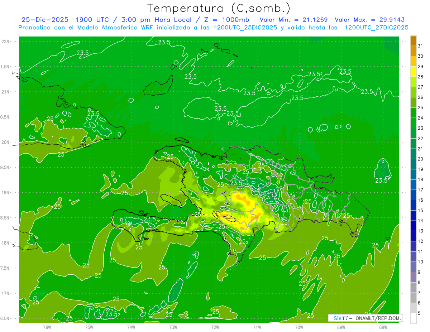Select the '1200UTC_25DIC2025' initialization stamp
430x332 pixels.
click(245, 28)
